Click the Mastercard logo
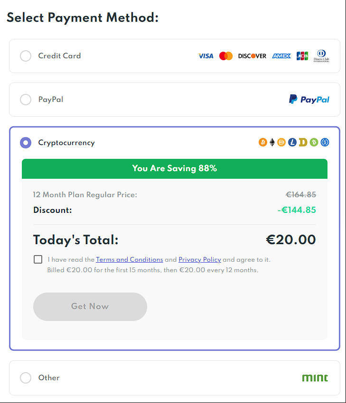 click(226, 56)
